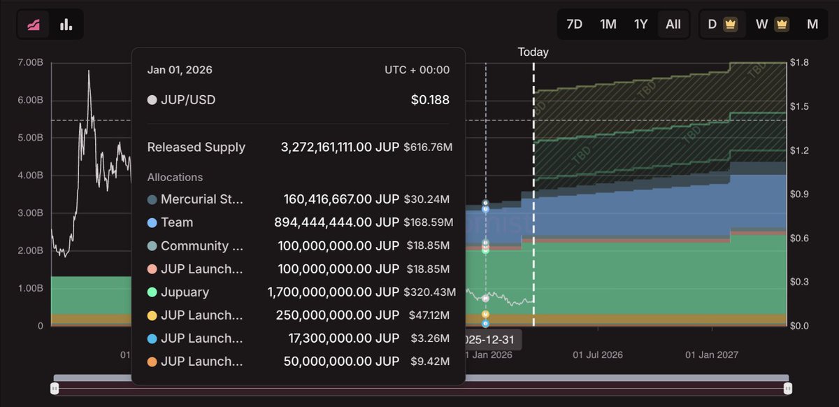Image resolution: width=839 pixels, height=407 pixels.
Task: Click the Community … allocation name
Action: (x=202, y=246)
